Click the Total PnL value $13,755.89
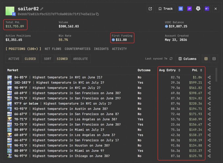The height and width of the screenshot is (163, 223). [15, 26]
